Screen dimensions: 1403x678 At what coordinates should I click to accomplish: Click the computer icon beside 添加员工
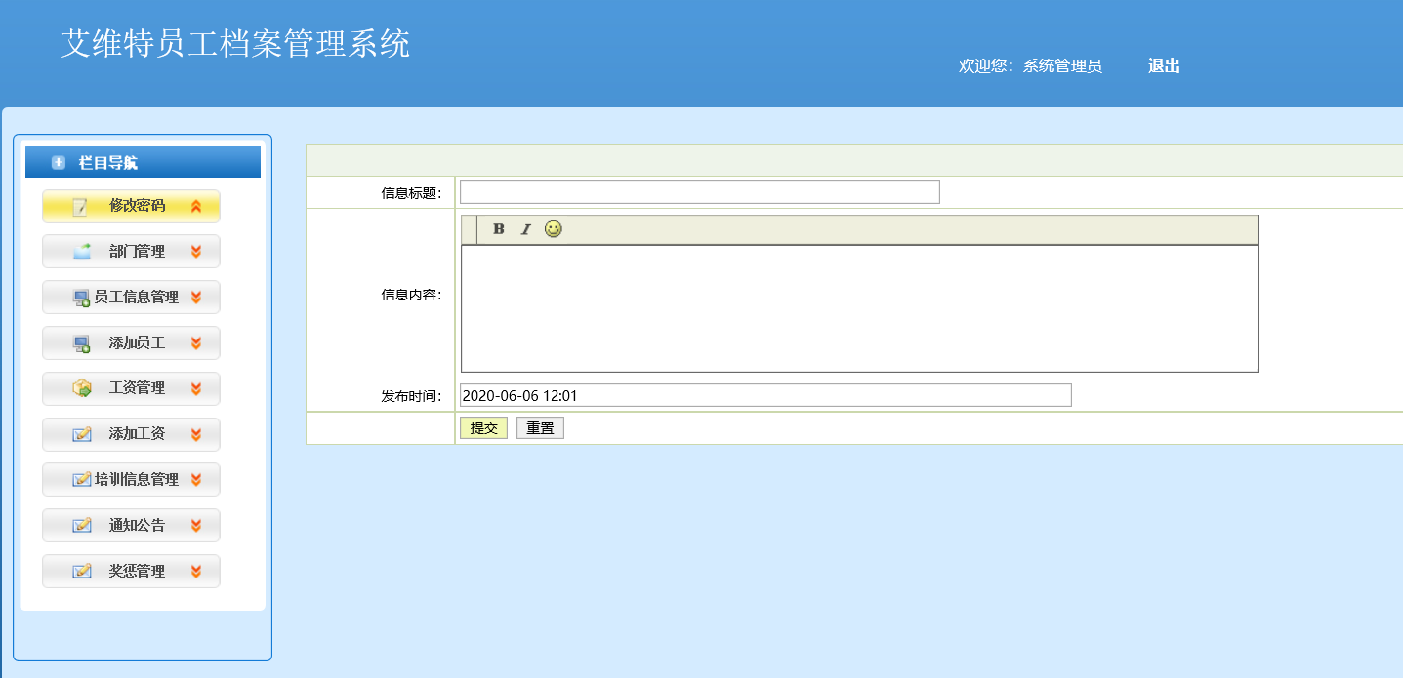point(82,343)
